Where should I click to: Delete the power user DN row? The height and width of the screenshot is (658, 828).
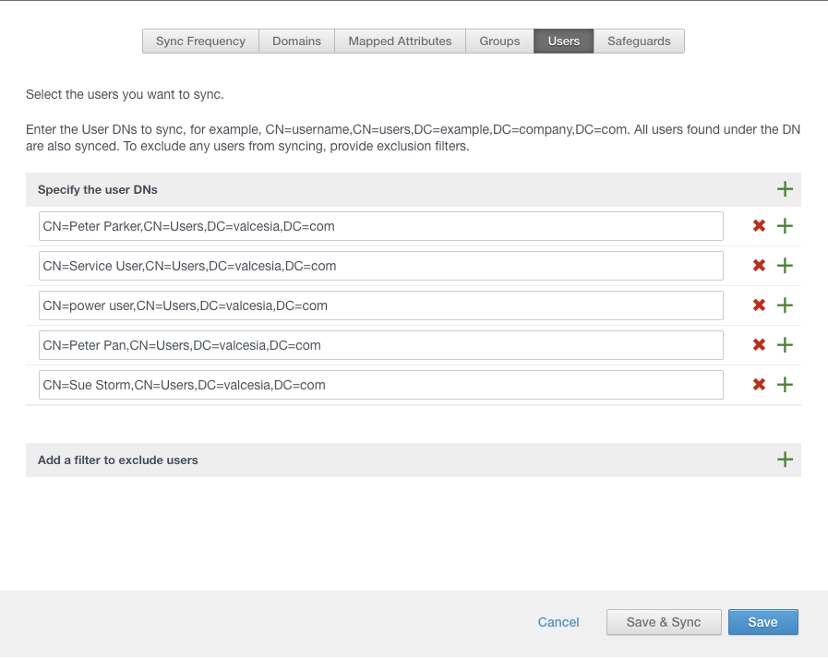pyautogui.click(x=759, y=305)
